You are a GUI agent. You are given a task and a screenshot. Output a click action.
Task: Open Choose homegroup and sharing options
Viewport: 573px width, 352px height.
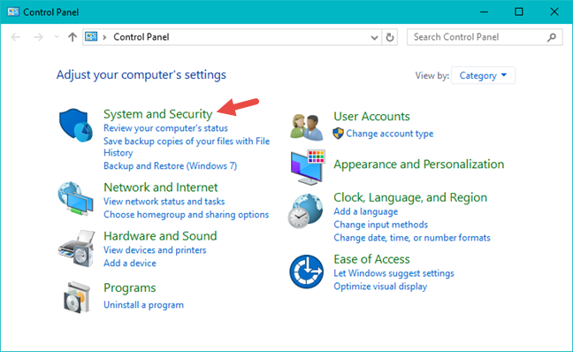click(186, 215)
